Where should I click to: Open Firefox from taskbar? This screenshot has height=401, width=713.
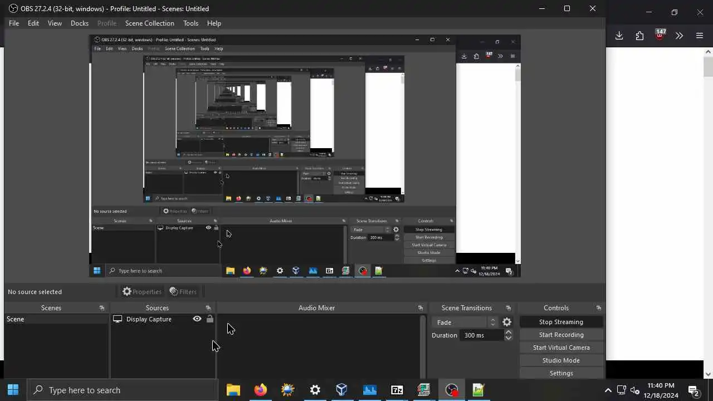tap(260, 390)
